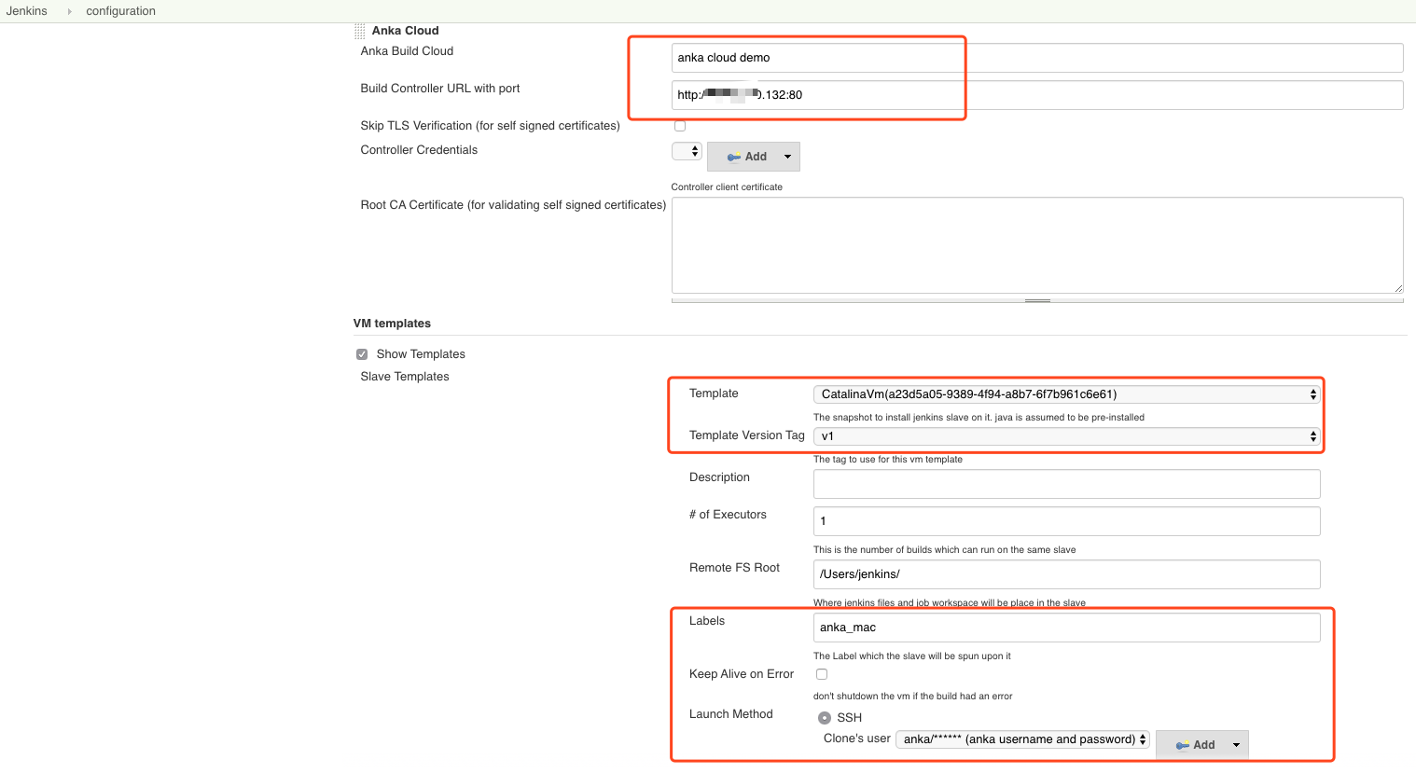Enable Skip TLS Verification checkbox
1416x773 pixels.
coord(680,126)
